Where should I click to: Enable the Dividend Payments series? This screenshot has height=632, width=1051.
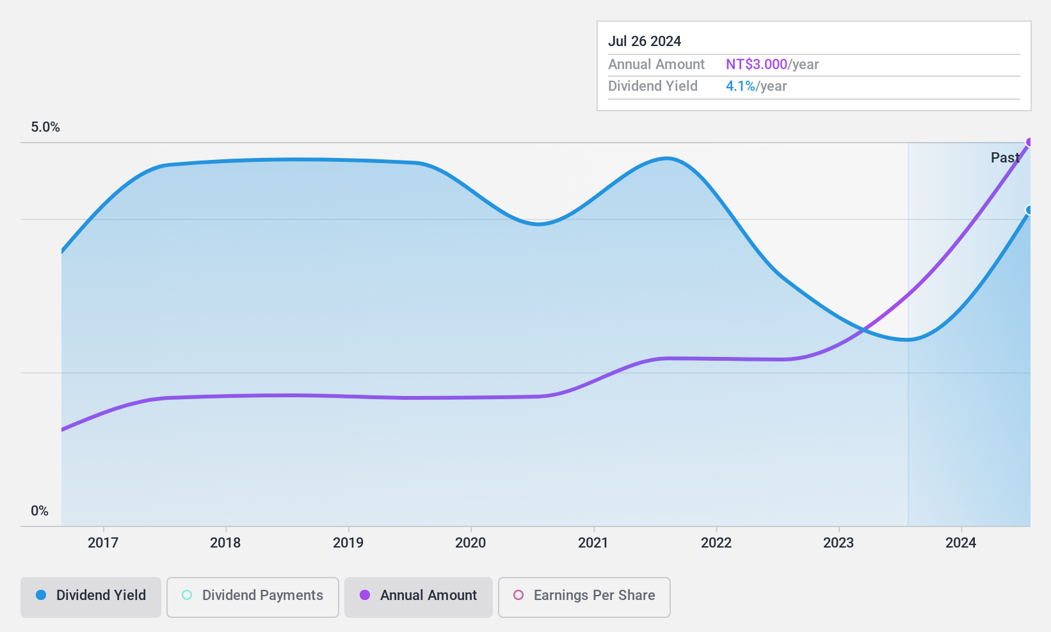click(x=253, y=597)
